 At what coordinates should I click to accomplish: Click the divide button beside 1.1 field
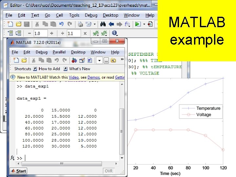[63, 33]
